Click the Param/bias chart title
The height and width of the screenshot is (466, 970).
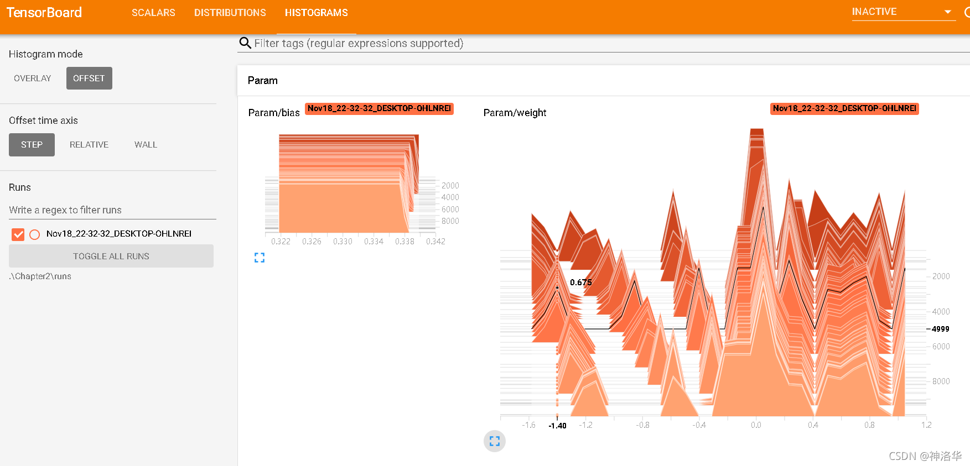pyautogui.click(x=274, y=113)
